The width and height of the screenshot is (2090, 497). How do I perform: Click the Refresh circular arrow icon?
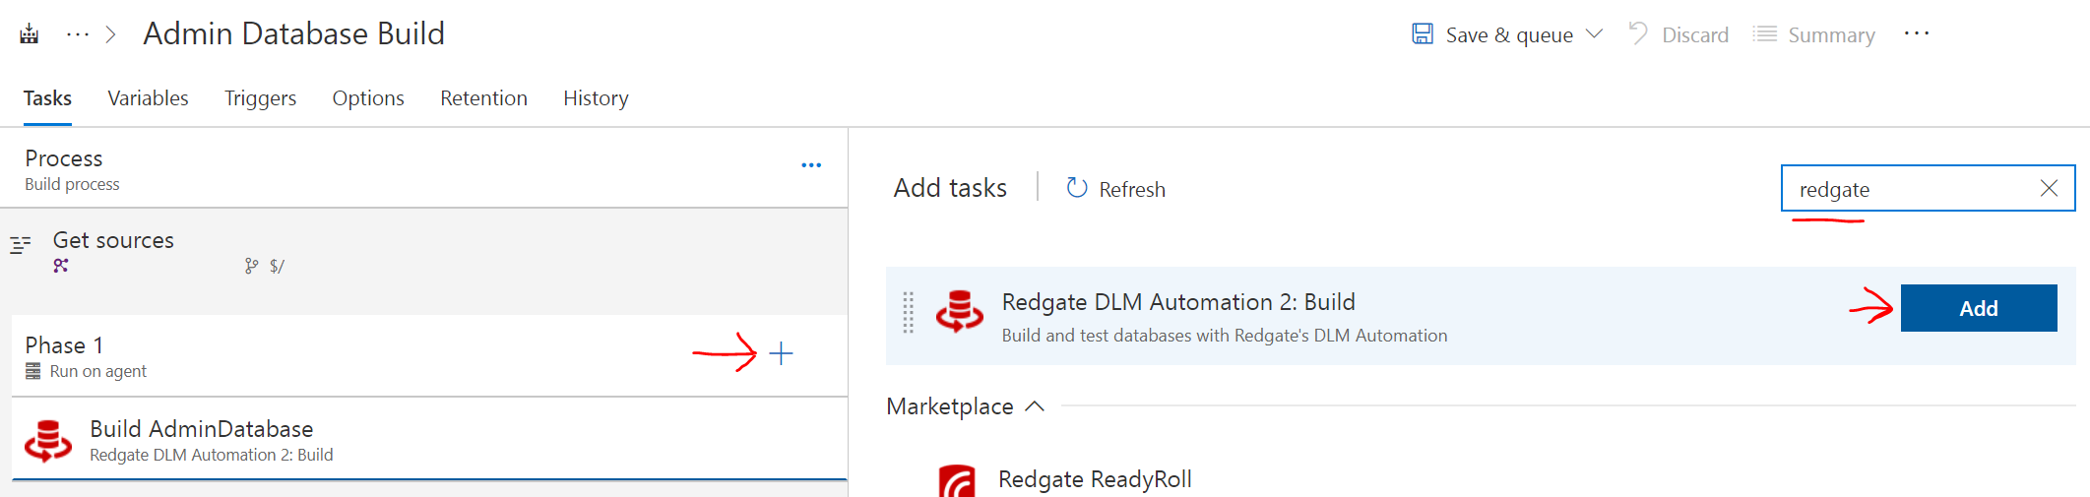pos(1077,188)
